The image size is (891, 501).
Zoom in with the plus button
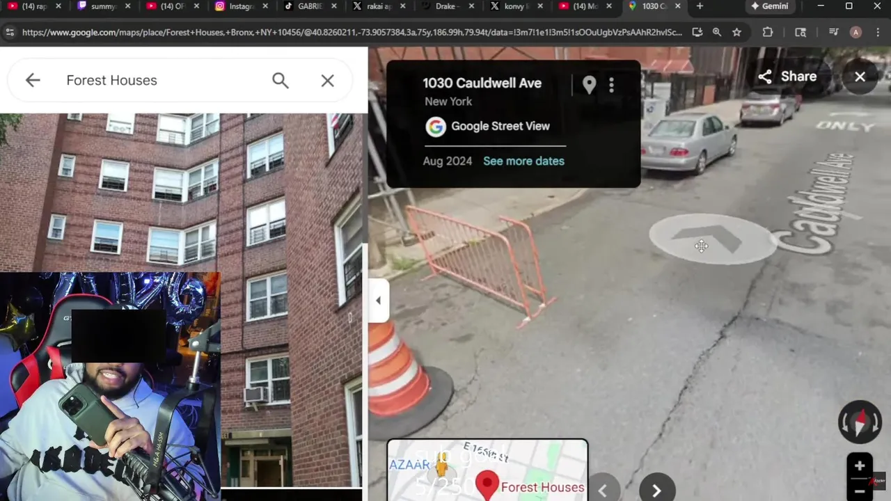point(859,466)
